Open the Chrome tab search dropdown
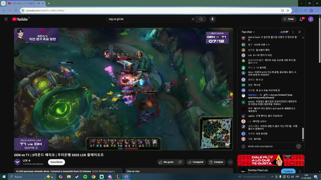The image size is (321, 180). pyautogui.click(x=3, y=3)
